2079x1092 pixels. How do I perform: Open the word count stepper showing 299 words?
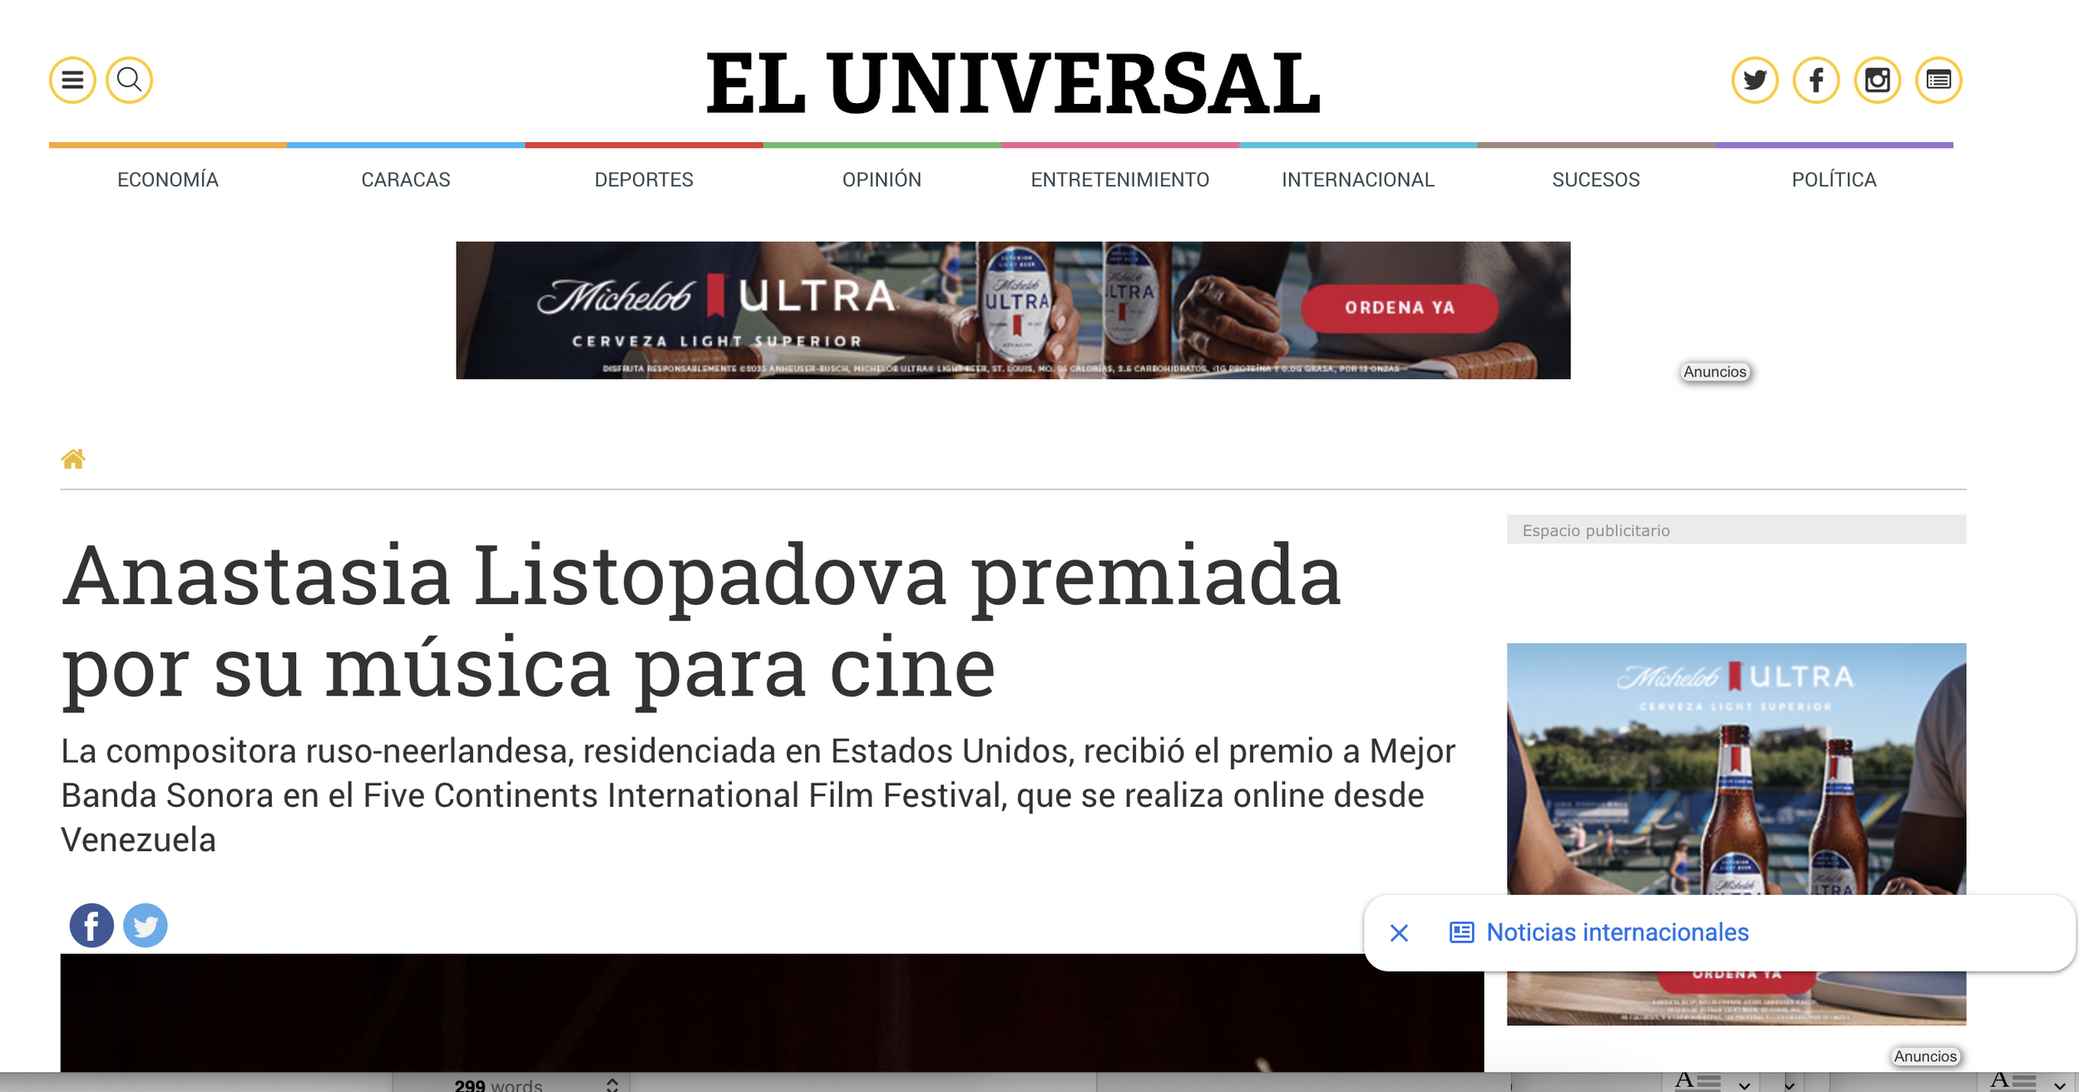(613, 1085)
